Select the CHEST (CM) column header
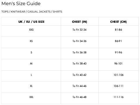The width and height of the screenshot is (140, 105). (118, 22)
